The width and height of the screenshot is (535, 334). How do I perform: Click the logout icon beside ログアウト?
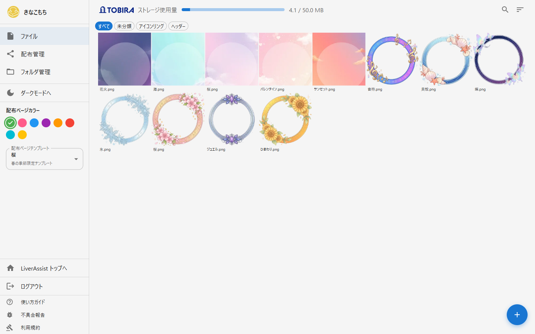pos(10,286)
